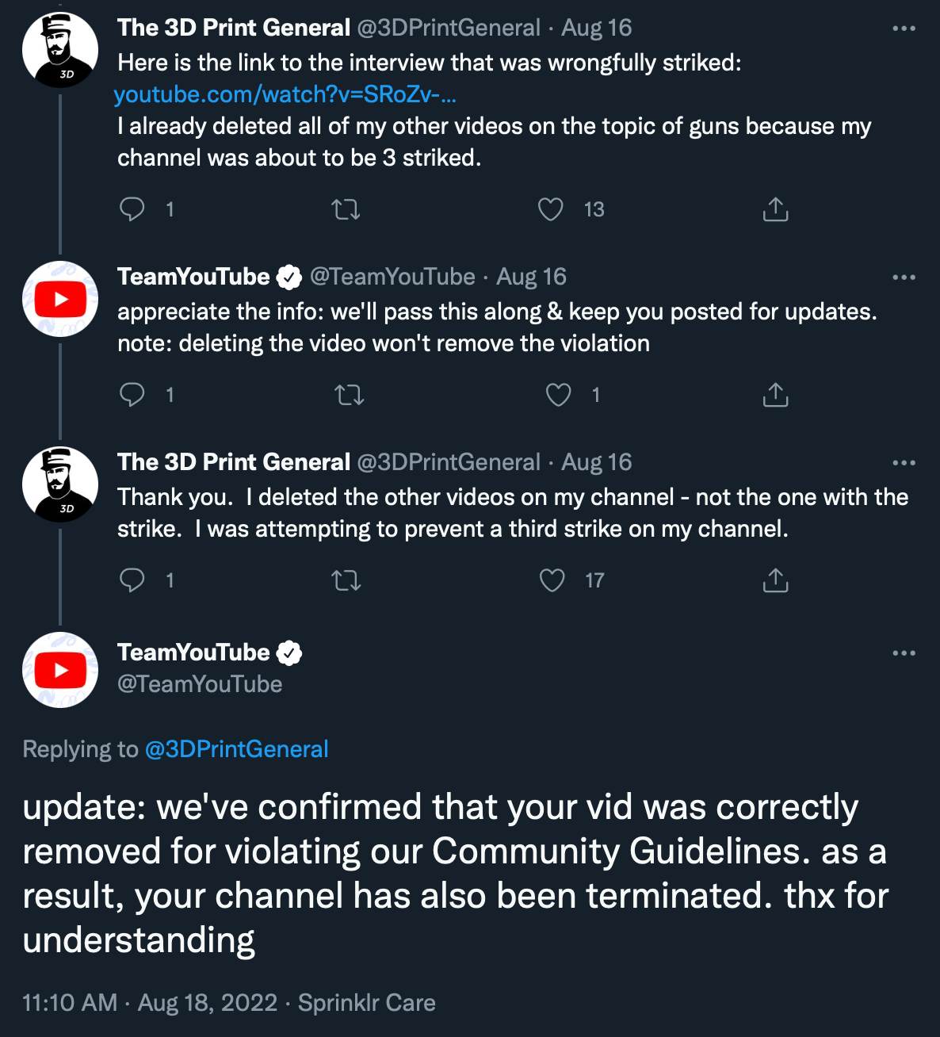940x1037 pixels.
Task: Open TeamYouTube's profile picture on main tweet
Action: click(60, 670)
